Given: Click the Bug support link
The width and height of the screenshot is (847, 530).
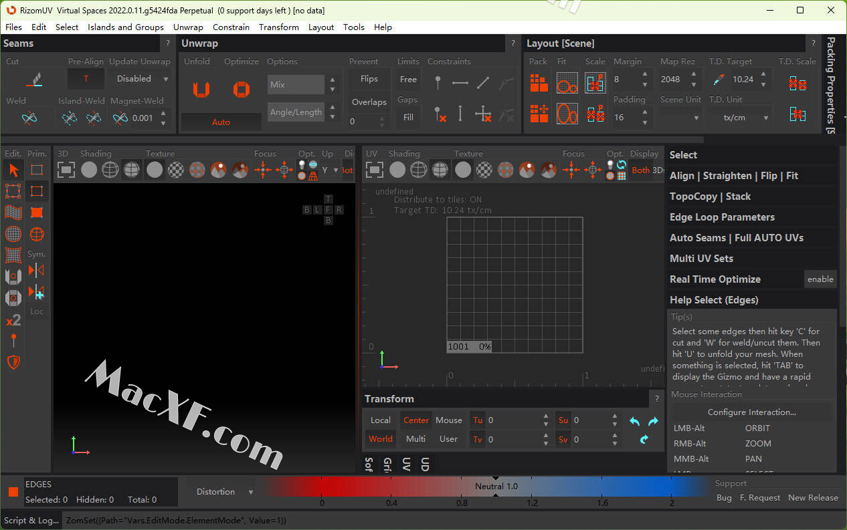Looking at the screenshot, I should click(x=724, y=498).
